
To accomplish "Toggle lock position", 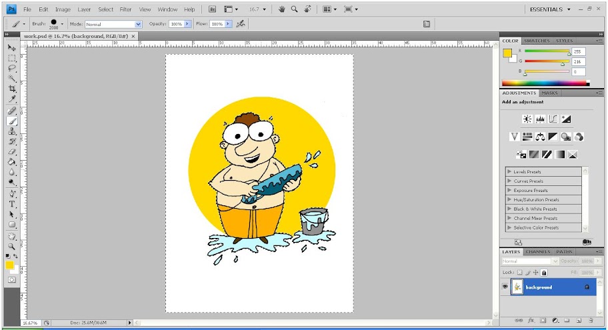I will (x=536, y=273).
